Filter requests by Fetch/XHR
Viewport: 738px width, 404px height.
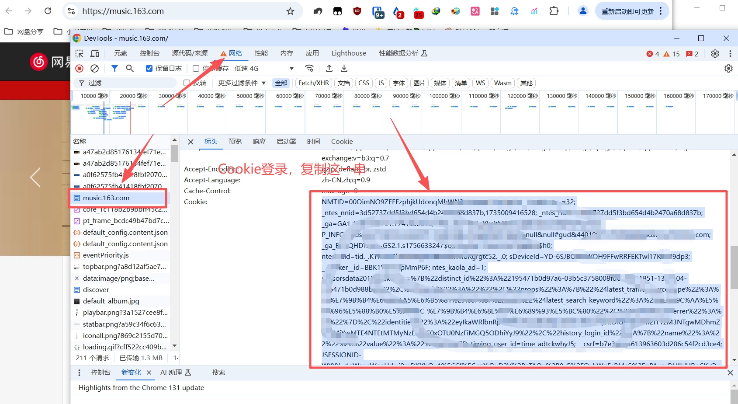[x=313, y=83]
